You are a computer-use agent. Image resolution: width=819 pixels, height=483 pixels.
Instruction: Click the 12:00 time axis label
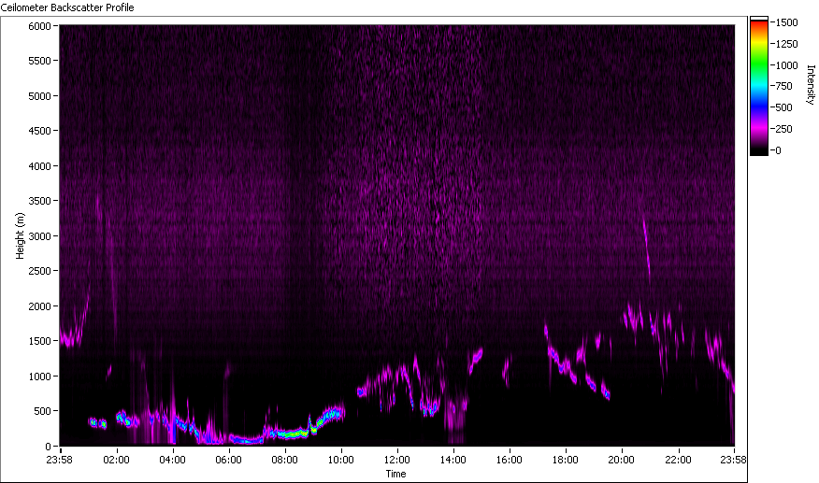(397, 460)
